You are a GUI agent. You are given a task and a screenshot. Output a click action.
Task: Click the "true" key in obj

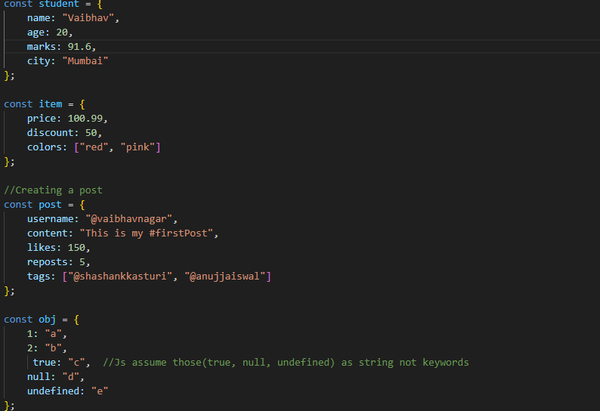pyautogui.click(x=45, y=363)
